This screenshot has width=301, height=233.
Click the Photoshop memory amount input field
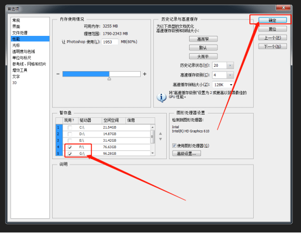(x=110, y=42)
